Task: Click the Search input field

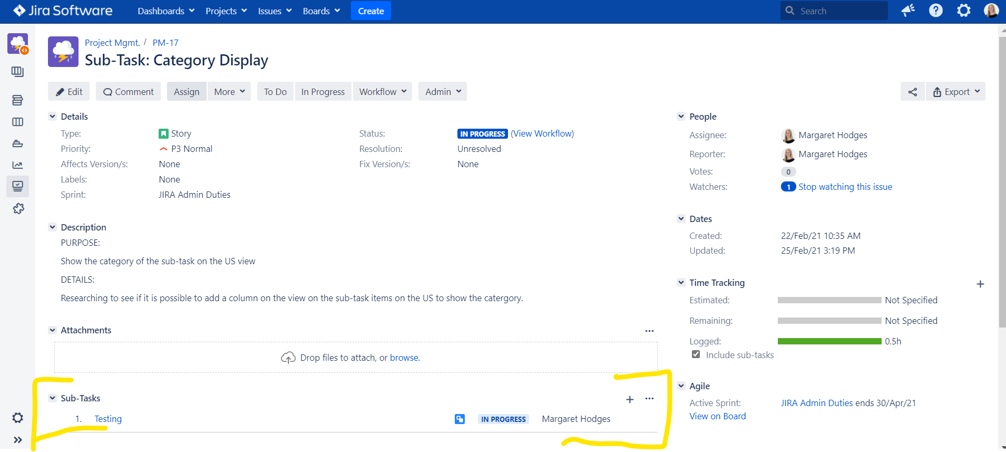Action: pyautogui.click(x=834, y=11)
